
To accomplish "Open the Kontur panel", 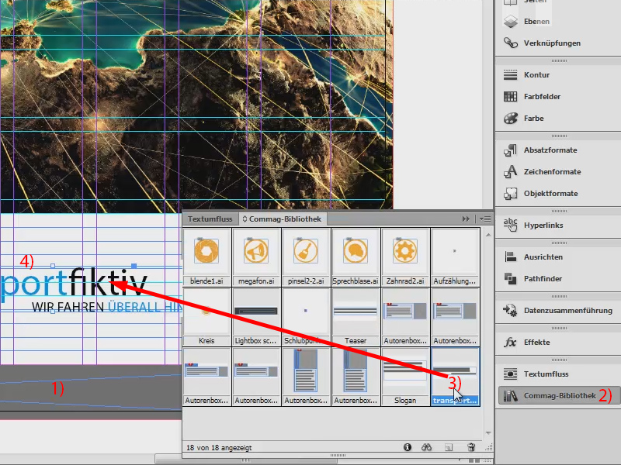I will tap(534, 74).
